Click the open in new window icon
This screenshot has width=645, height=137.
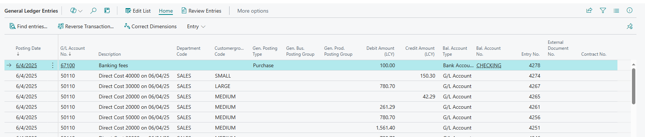click(x=107, y=11)
